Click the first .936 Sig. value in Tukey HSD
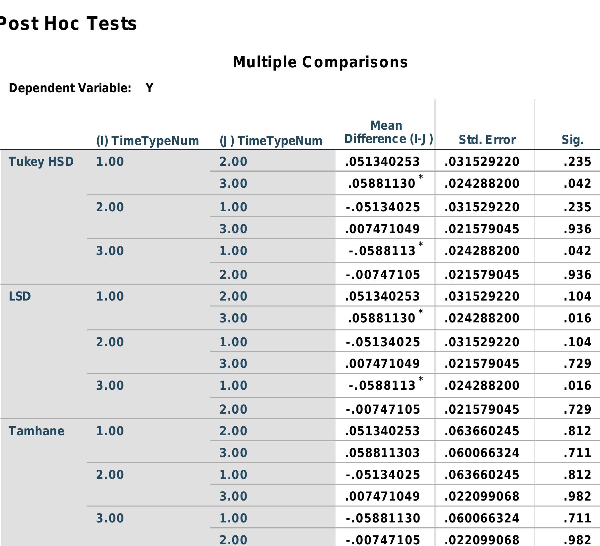This screenshot has width=600, height=546. pos(577,229)
